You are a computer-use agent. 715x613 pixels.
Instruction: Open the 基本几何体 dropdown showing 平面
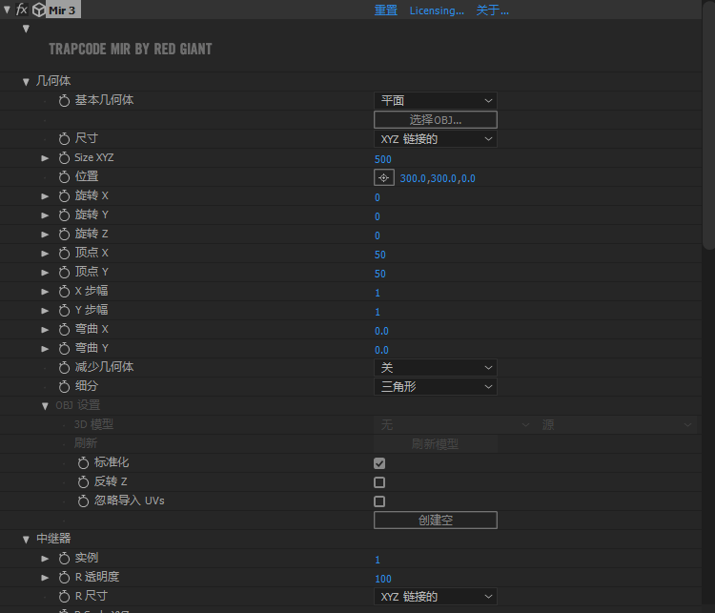[x=436, y=100]
